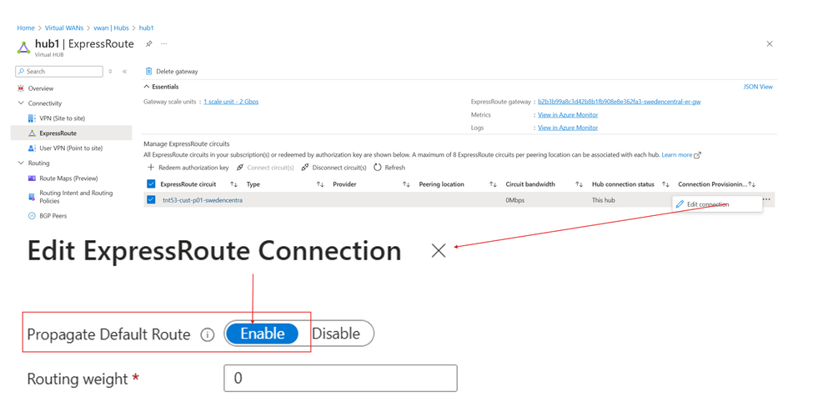Refresh the circuits list
This screenshot has height=417, width=833.
[x=389, y=168]
